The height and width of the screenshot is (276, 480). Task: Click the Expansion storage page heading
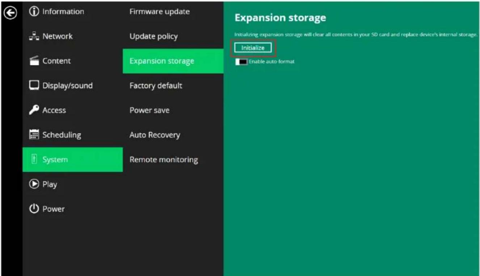[280, 18]
